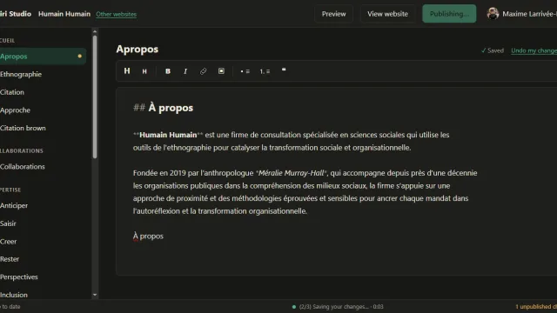Insert a small heading with smaller H

point(144,71)
